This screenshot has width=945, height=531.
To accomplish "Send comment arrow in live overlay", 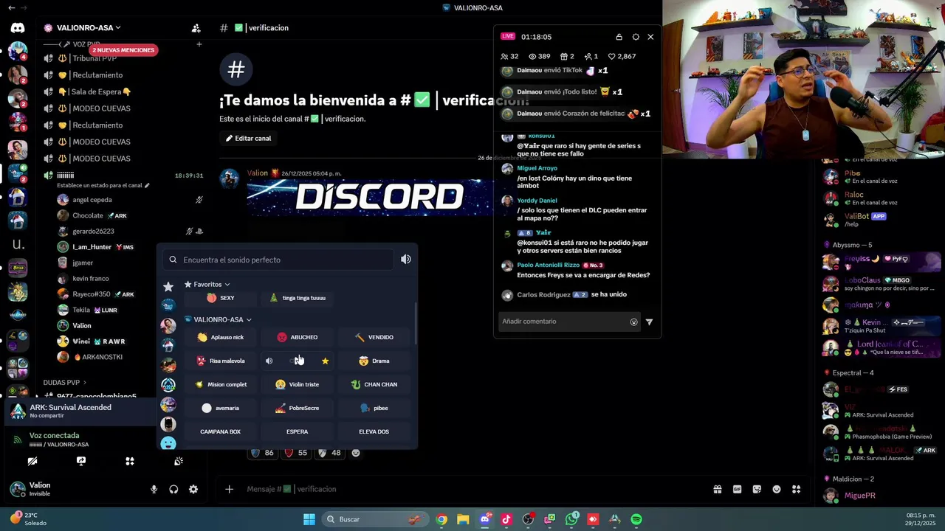I will [x=650, y=322].
